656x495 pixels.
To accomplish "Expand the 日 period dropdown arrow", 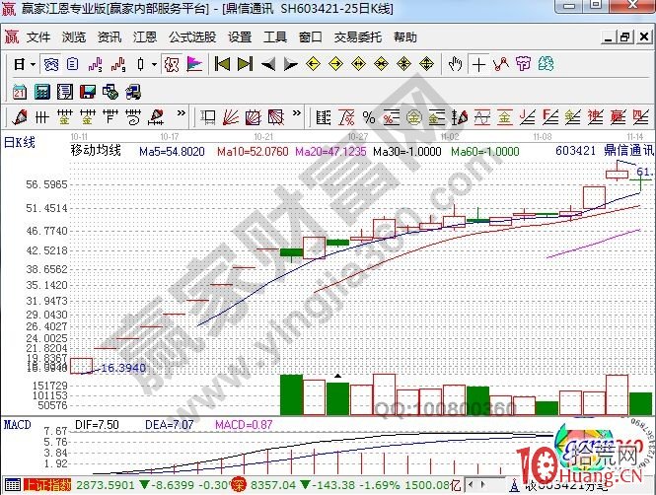I will (34, 64).
